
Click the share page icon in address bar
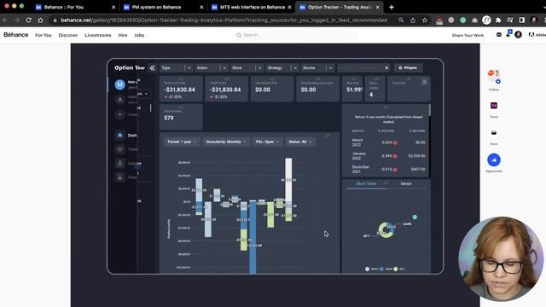[x=413, y=20]
